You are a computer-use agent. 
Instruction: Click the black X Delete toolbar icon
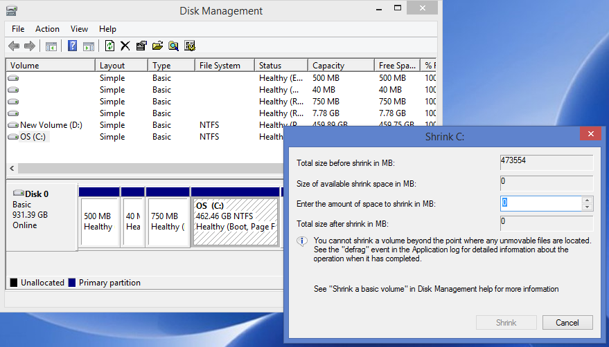click(125, 46)
